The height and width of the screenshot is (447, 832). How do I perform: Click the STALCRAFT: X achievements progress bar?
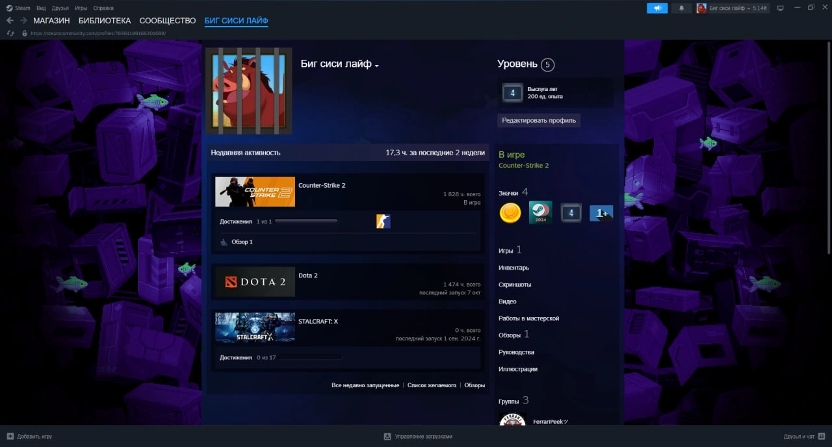click(310, 357)
